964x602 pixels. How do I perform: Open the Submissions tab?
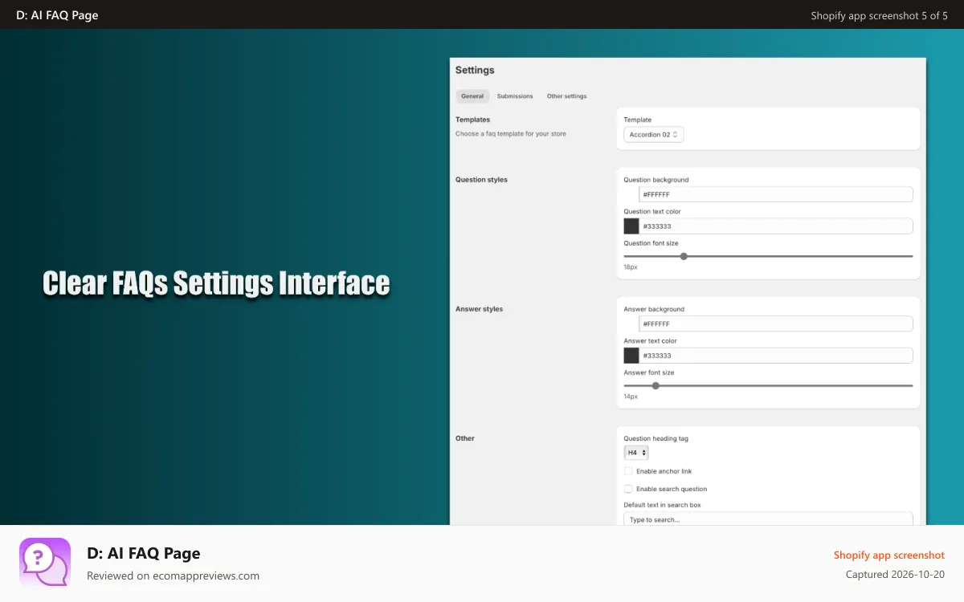coord(515,96)
